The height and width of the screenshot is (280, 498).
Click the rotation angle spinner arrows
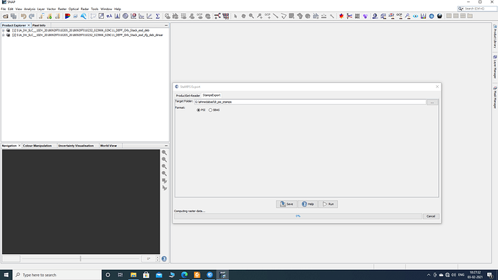tap(157, 259)
